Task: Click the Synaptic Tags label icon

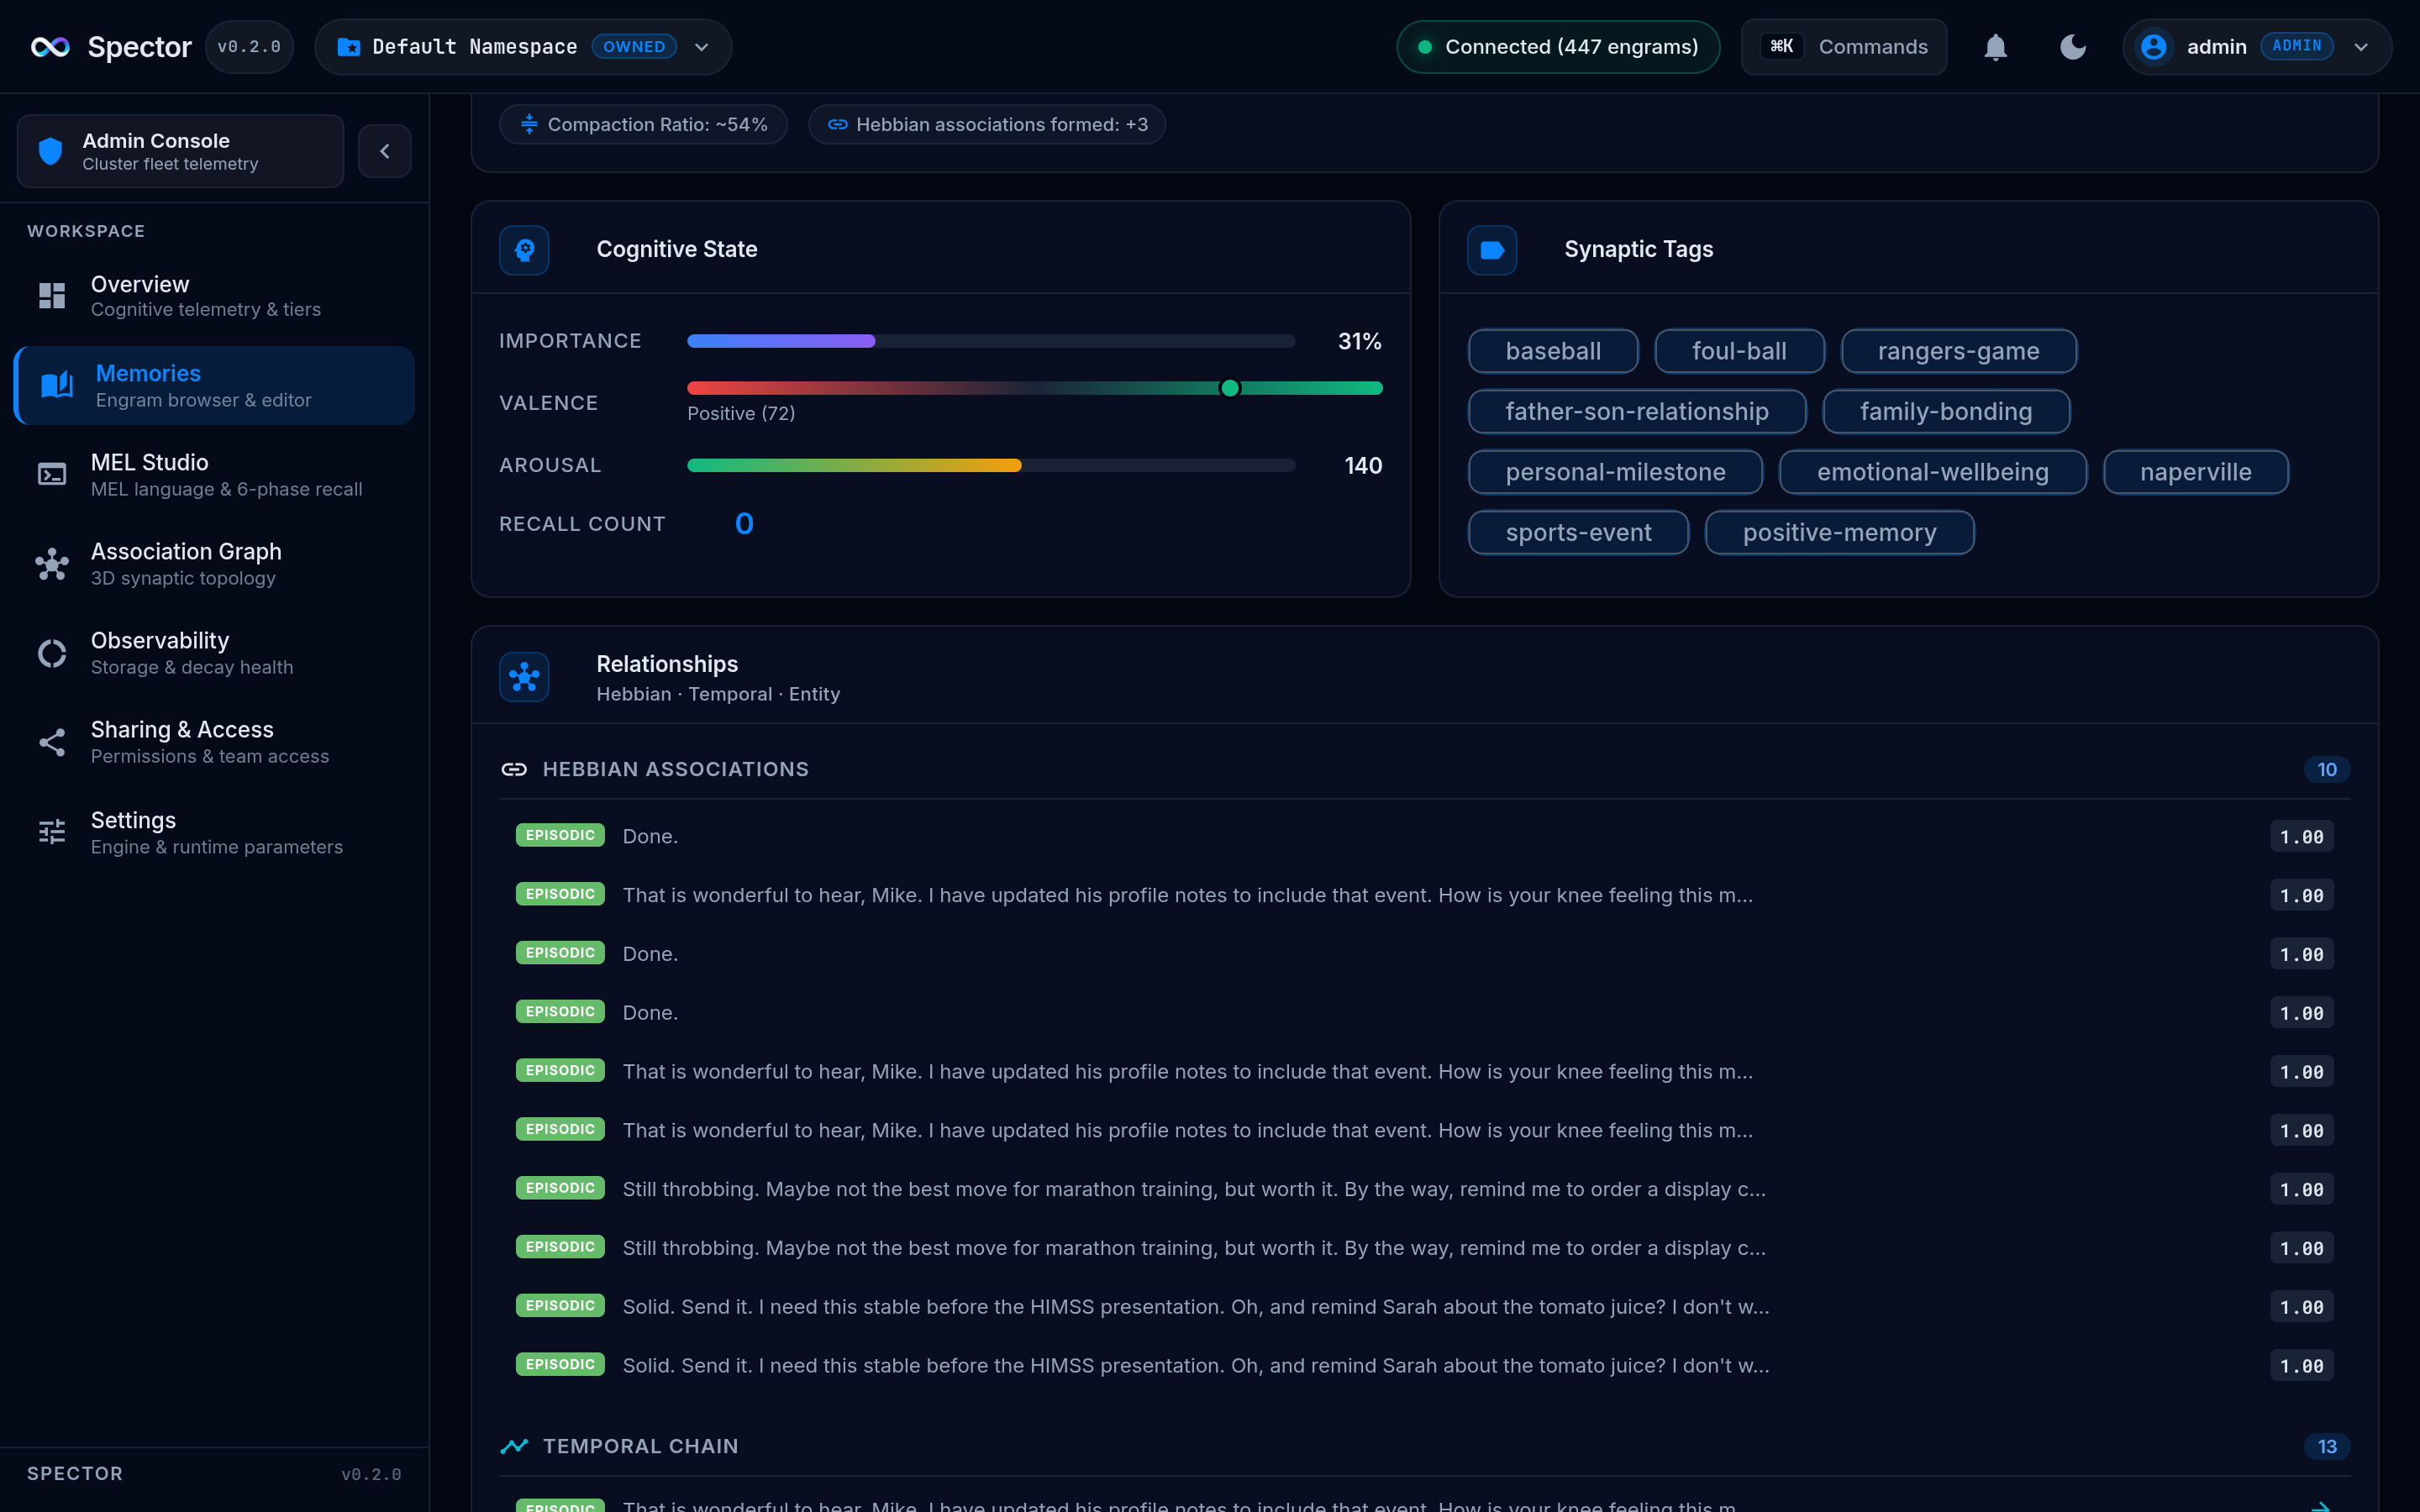Action: (x=1492, y=250)
